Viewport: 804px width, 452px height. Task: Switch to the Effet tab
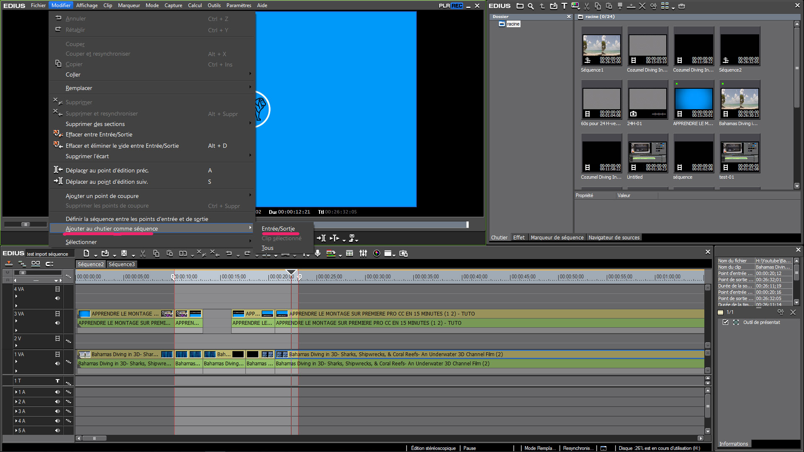click(519, 237)
